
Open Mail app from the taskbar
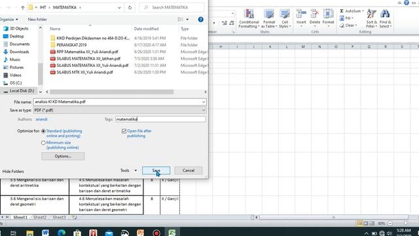click(x=109, y=233)
